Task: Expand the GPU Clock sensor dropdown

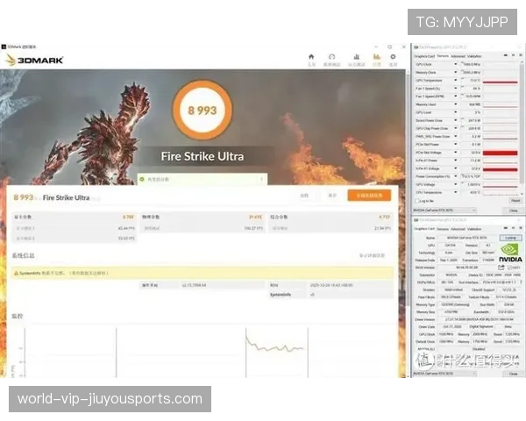Action: [x=455, y=64]
